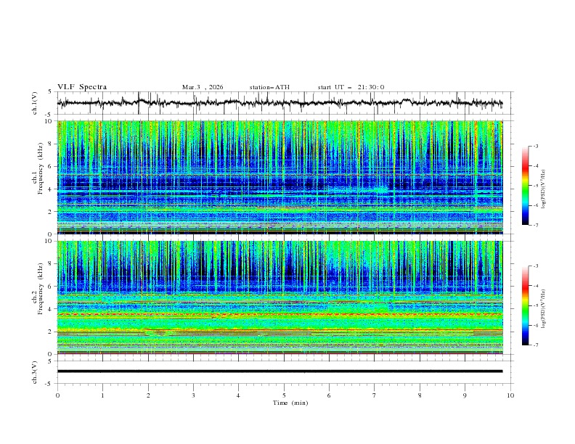The height and width of the screenshot is (444, 575).
Task: Click the "-3" tick on ch.2 colorbar
Action: [535, 266]
